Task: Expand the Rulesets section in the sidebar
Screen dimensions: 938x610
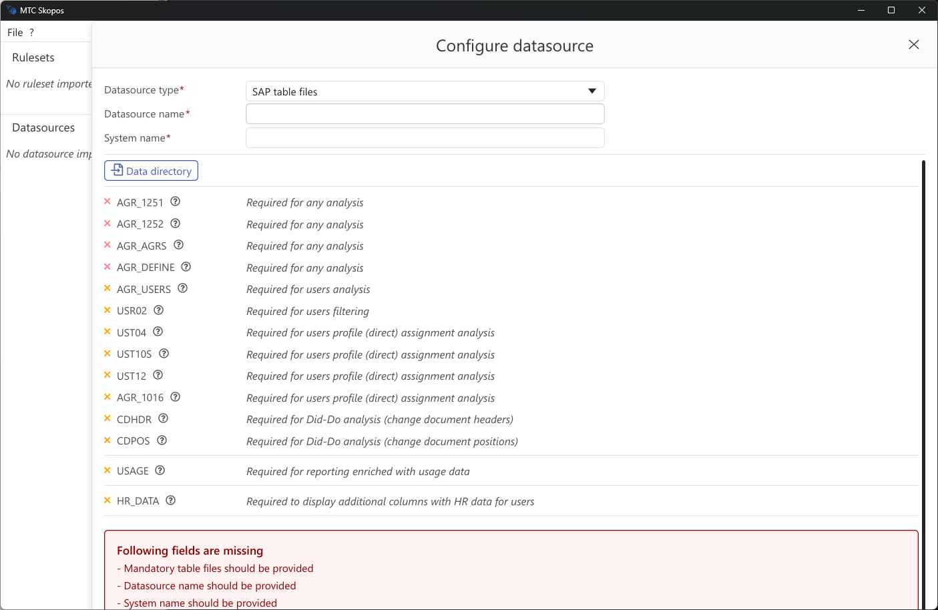Action: [33, 57]
